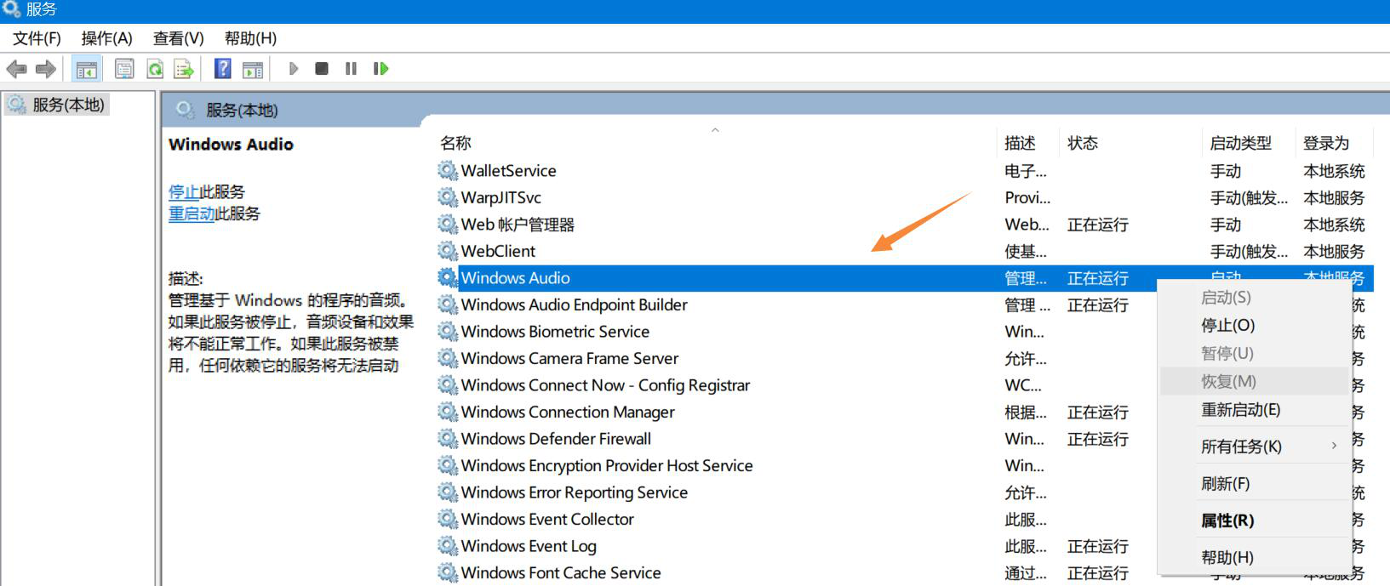Open the 文件(F) menu
Screen dimensions: 1390x586
[x=37, y=38]
